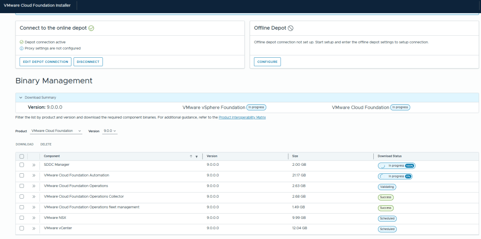The height and width of the screenshot is (239, 481).
Task: Click the Operations Collector Success status badge
Action: click(386, 197)
